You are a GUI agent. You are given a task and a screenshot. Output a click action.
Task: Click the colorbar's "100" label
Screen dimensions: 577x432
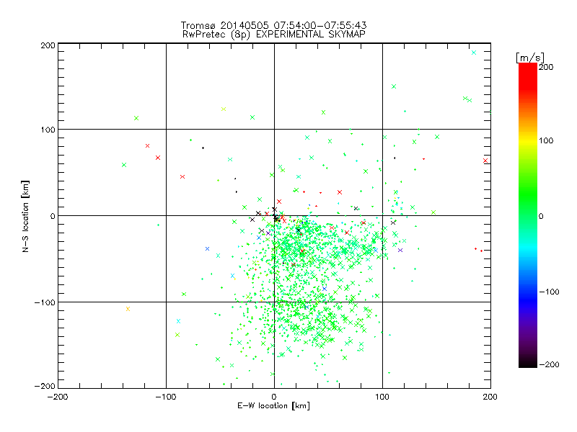(546, 140)
